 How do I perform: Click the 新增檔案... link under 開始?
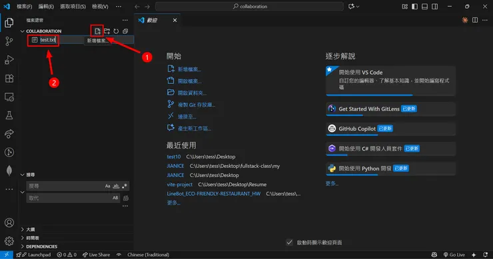click(x=189, y=69)
